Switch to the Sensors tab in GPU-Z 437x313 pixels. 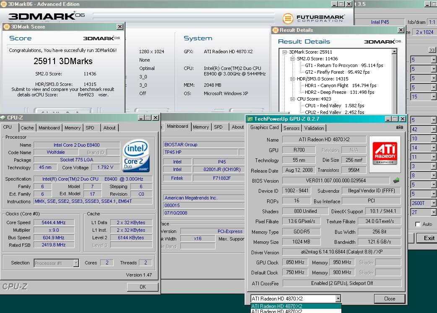point(291,128)
